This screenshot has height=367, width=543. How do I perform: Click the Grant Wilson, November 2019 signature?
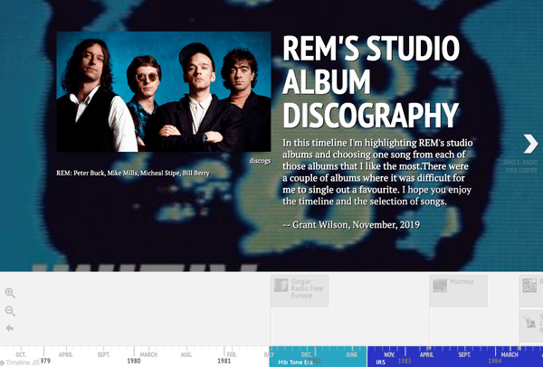pos(351,225)
